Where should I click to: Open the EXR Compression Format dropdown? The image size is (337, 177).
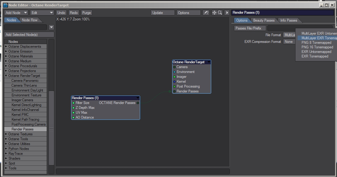[x=289, y=42]
